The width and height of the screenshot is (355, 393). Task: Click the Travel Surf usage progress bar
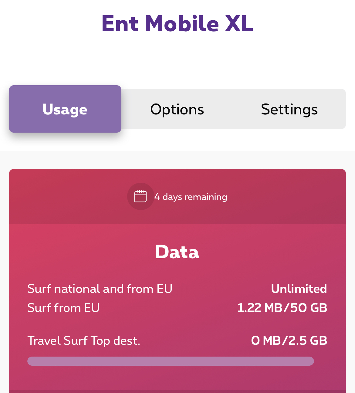[171, 361]
